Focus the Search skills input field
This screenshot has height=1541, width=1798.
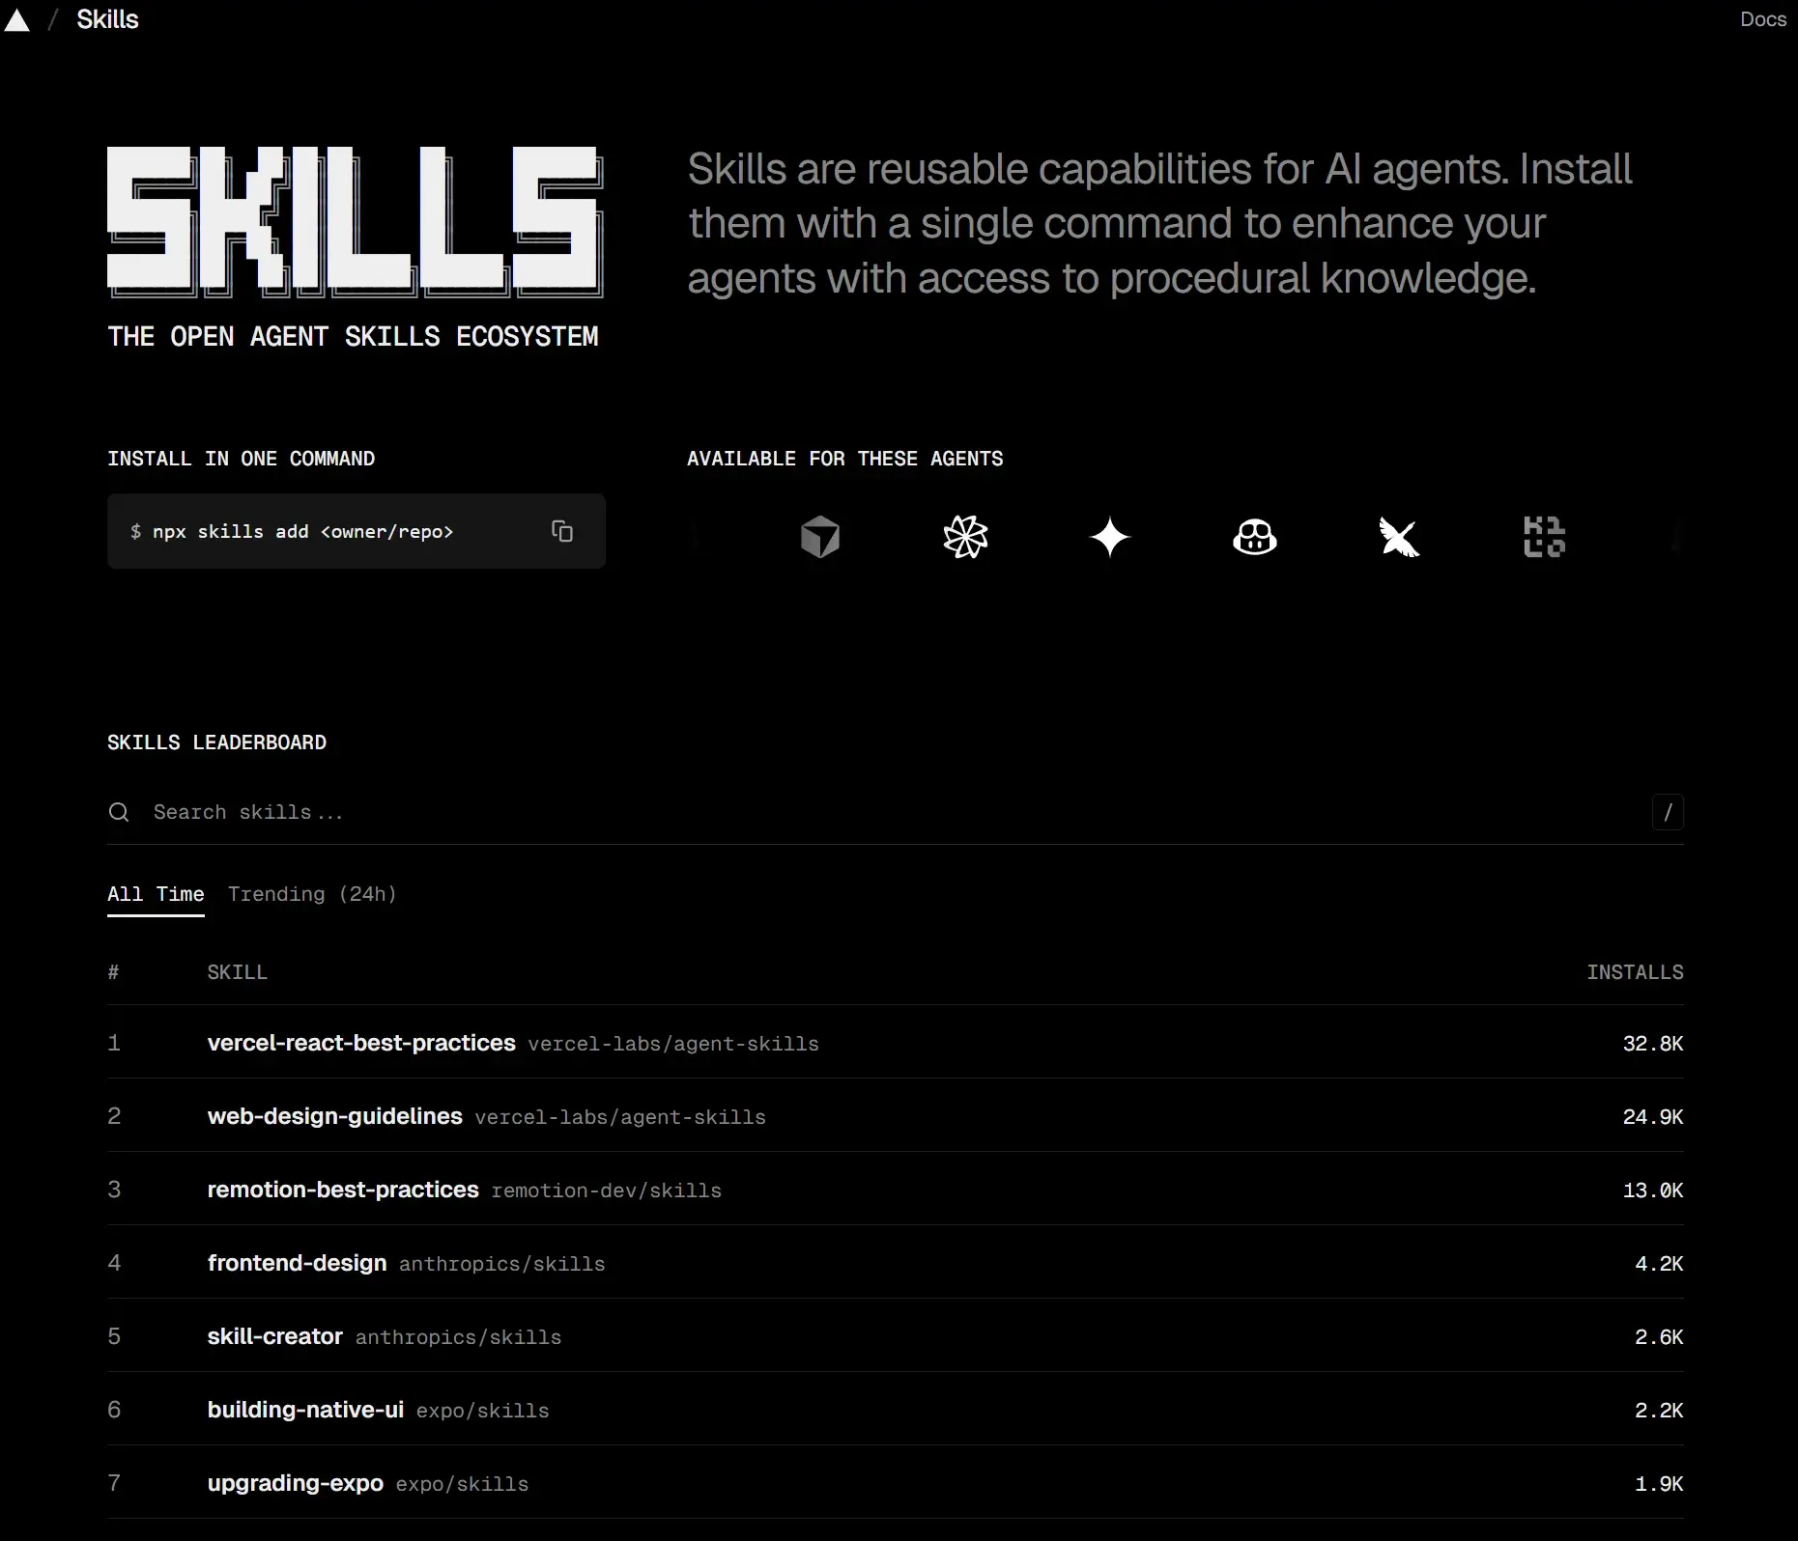pos(870,812)
